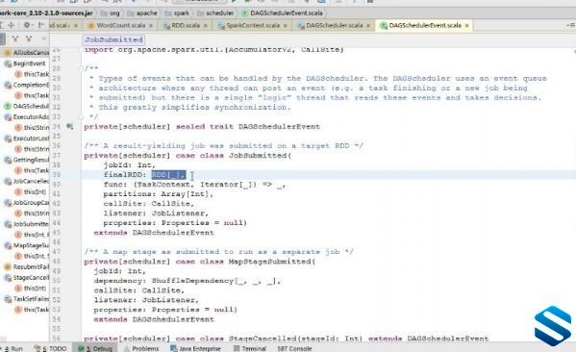Open the editor tabs list icon

point(570,25)
